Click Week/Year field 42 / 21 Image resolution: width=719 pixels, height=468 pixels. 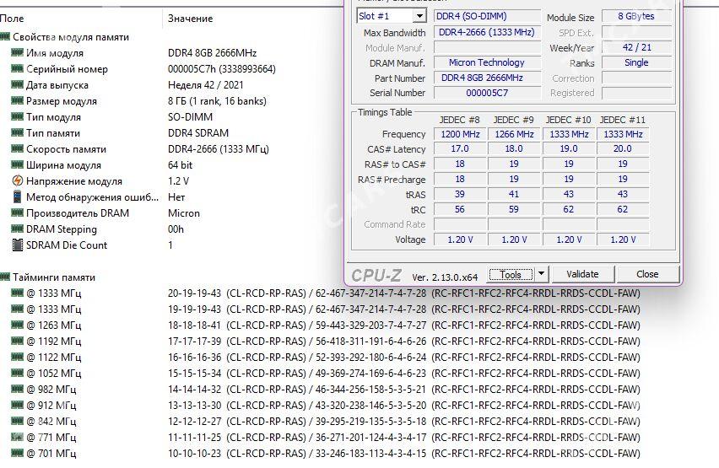tap(636, 47)
